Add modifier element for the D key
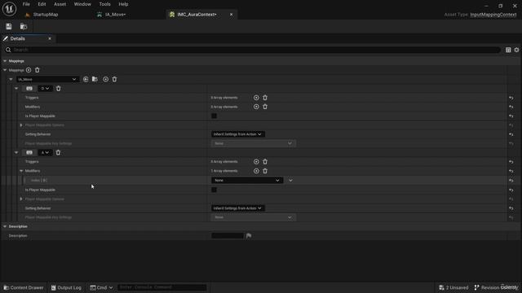Screen dimensions: 522x293 click(256, 107)
